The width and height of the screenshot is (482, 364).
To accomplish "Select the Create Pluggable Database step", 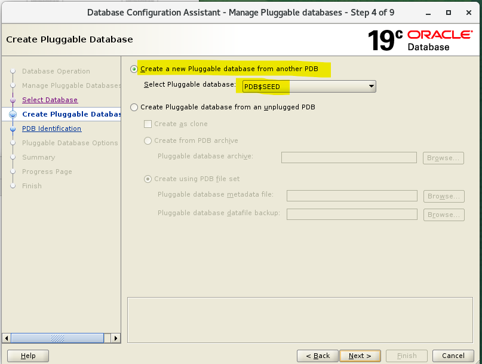I will pos(71,114).
